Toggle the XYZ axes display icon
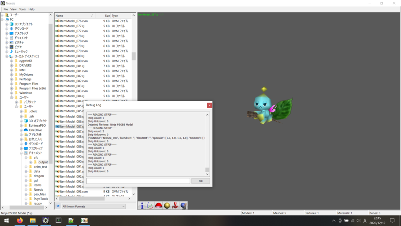Image resolution: width=401 pixels, height=226 pixels. [150, 206]
